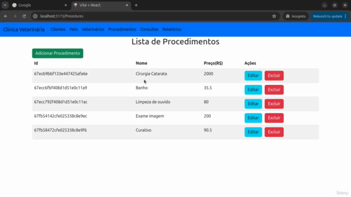The height and width of the screenshot is (197, 351).
Task: Edit the Banho procedure
Action: coord(253,90)
